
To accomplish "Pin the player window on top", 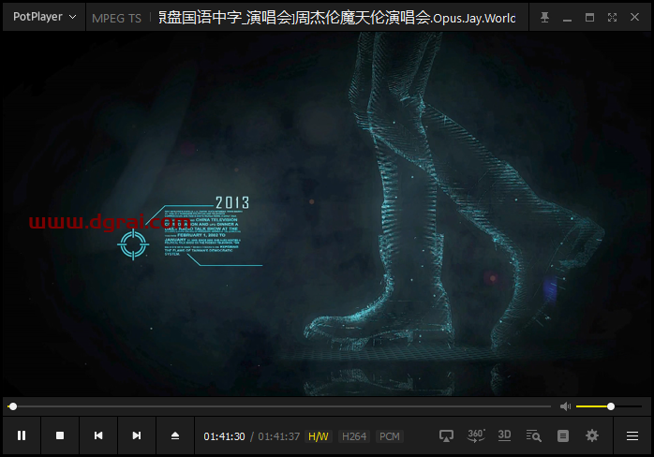I will coord(544,17).
